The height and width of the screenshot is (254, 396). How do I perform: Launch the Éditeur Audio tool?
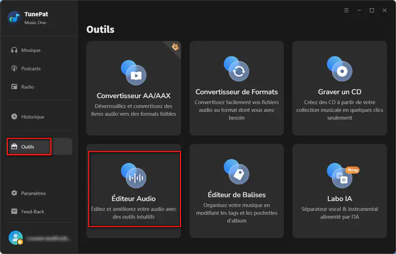[134, 191]
